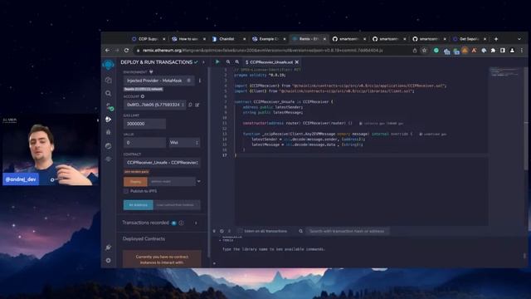Expand the Deploy constructor arguments chevron

tap(199, 182)
